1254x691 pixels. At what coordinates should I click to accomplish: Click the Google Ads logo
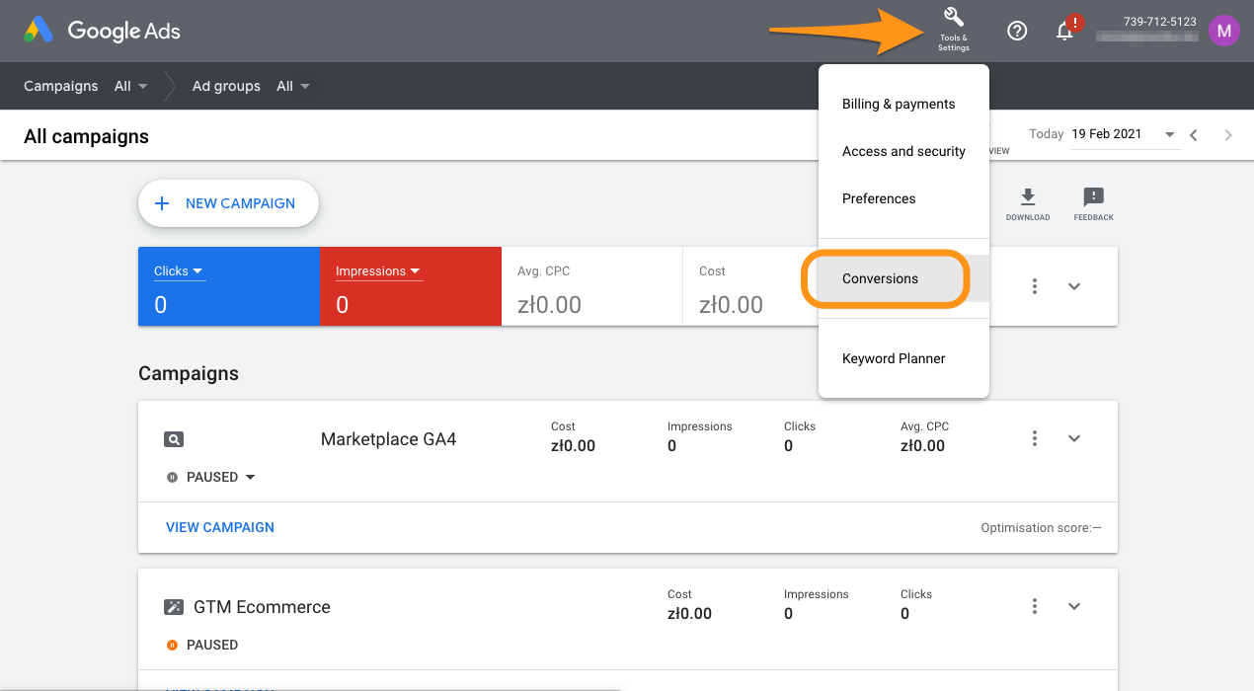(103, 31)
